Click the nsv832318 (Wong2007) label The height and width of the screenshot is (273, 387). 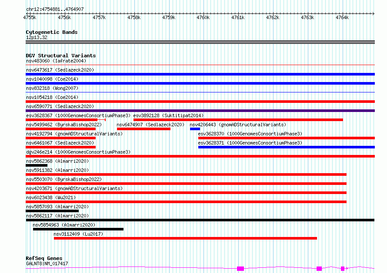(52, 88)
